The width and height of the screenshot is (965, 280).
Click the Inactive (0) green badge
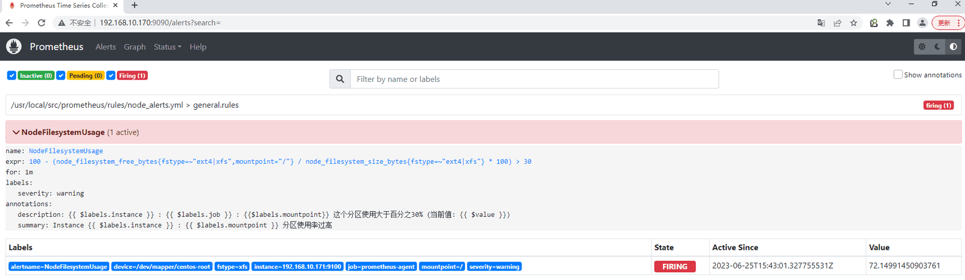click(36, 75)
